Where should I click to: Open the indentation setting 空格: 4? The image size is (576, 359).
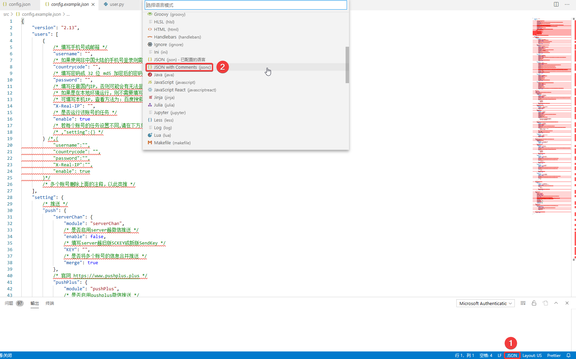pyautogui.click(x=486, y=355)
